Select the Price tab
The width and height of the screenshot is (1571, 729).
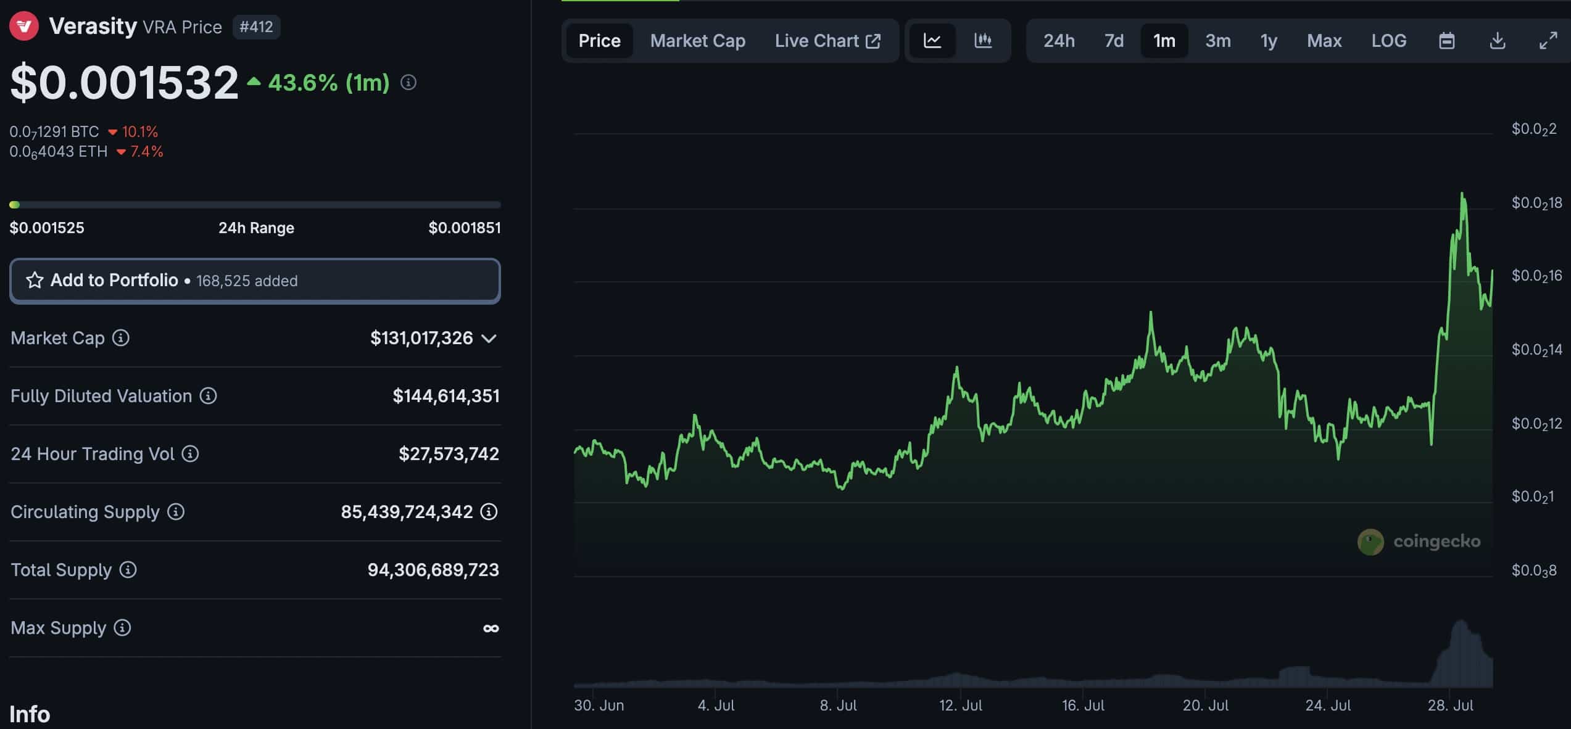tap(599, 41)
